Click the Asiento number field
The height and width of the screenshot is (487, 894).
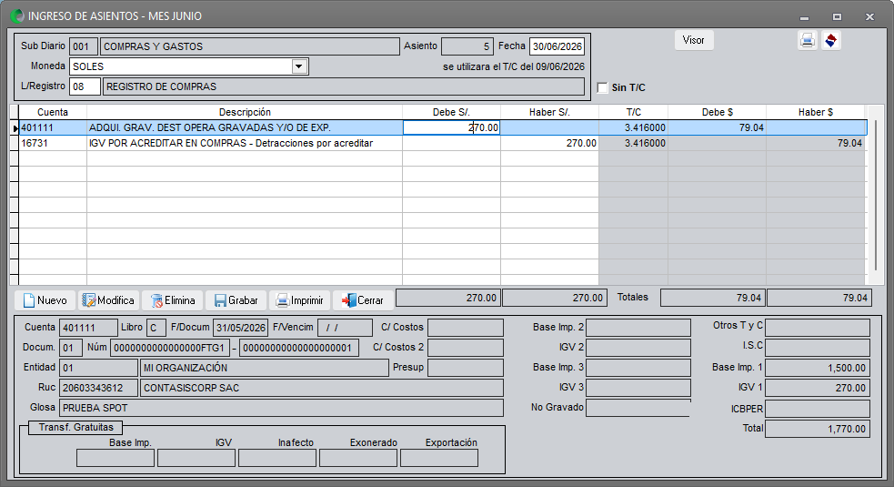coord(467,46)
